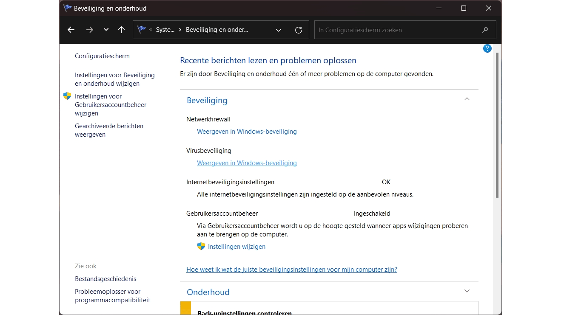The width and height of the screenshot is (561, 315).
Task: Click the forward arrow navigation button
Action: pyautogui.click(x=89, y=30)
